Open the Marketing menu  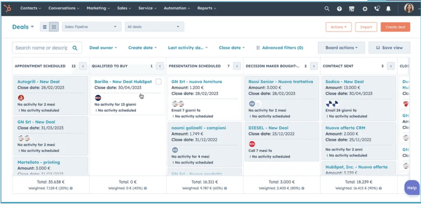98,8
